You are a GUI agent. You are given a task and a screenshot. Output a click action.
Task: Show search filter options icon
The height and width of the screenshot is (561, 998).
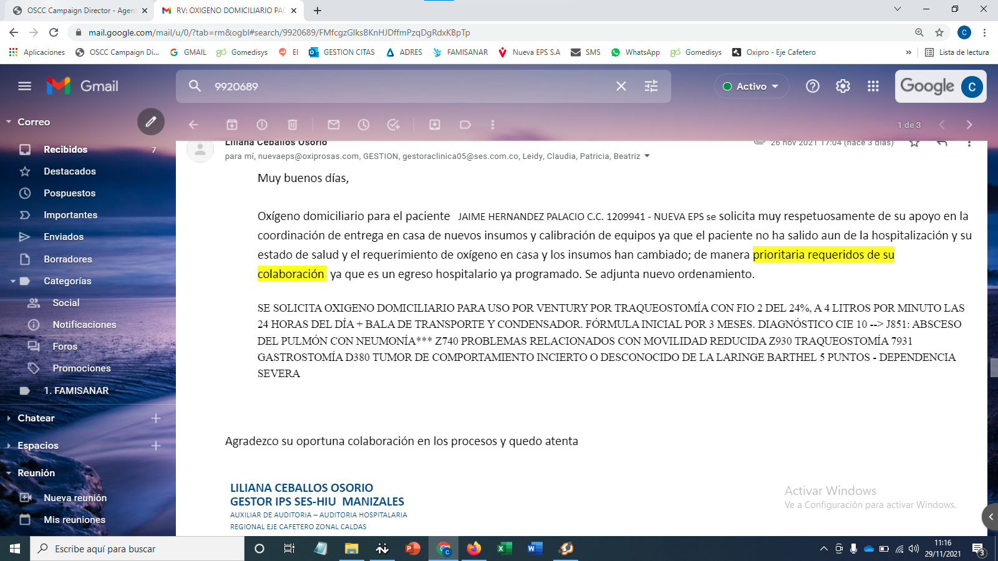click(x=651, y=86)
